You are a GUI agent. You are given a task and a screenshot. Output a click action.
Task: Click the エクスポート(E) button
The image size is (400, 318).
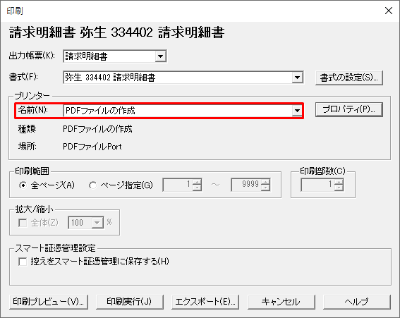coord(205,302)
